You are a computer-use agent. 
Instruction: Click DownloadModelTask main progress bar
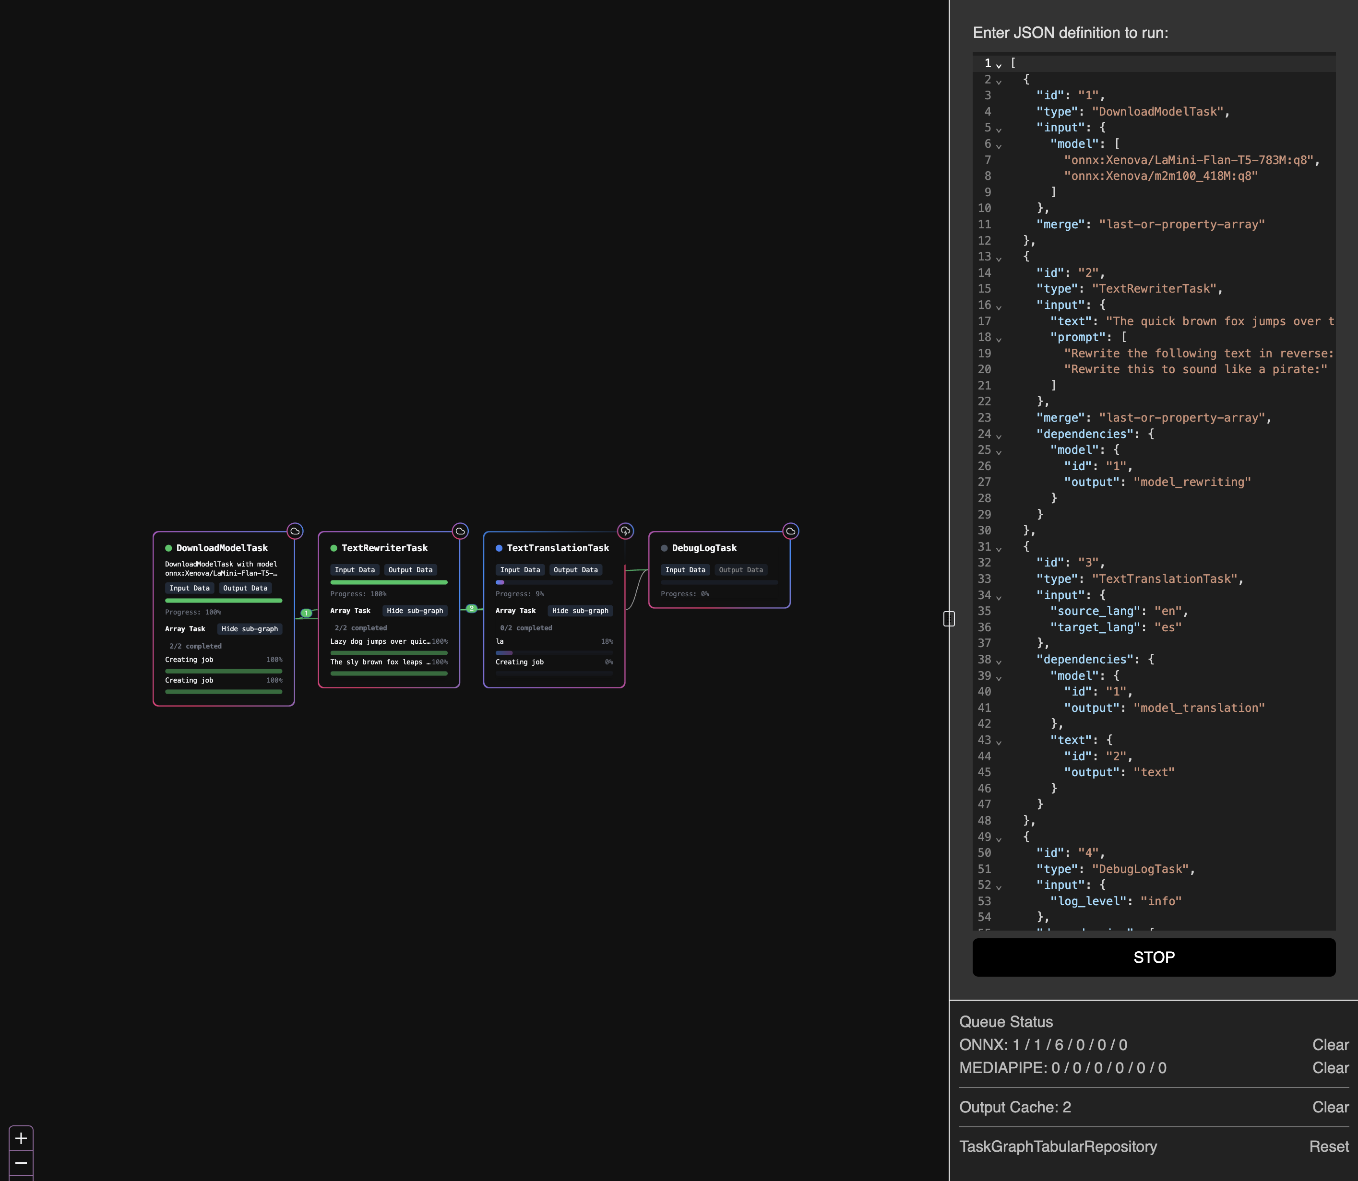[x=224, y=601]
